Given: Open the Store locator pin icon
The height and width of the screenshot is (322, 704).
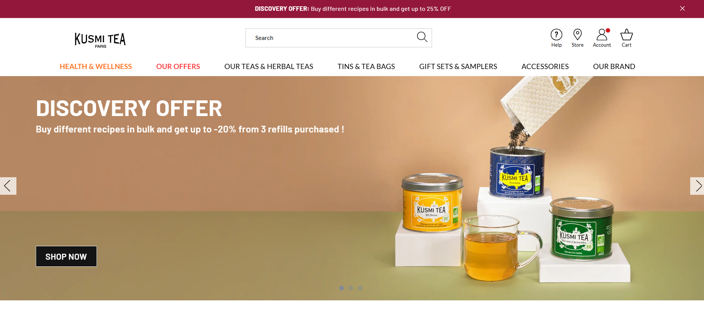Looking at the screenshot, I should pyautogui.click(x=577, y=35).
